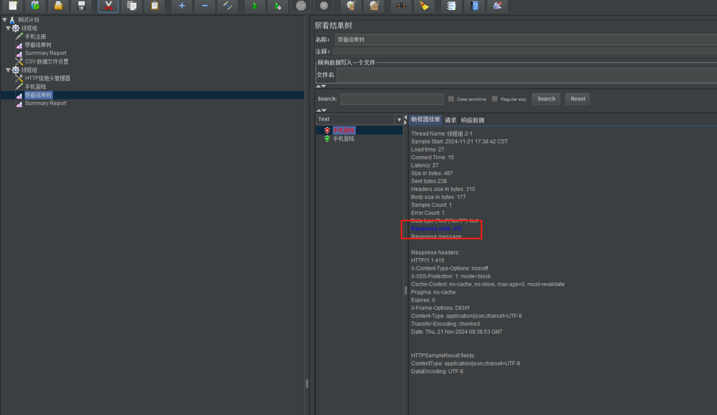717x415 pixels.
Task: Click the Paste clipboard icon
Action: [x=154, y=6]
